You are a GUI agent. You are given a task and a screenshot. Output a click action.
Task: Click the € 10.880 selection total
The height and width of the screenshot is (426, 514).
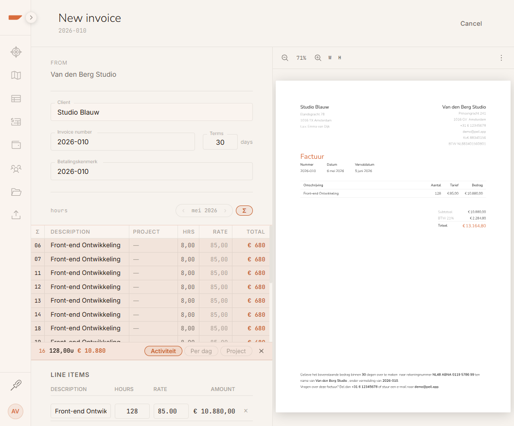coord(91,351)
